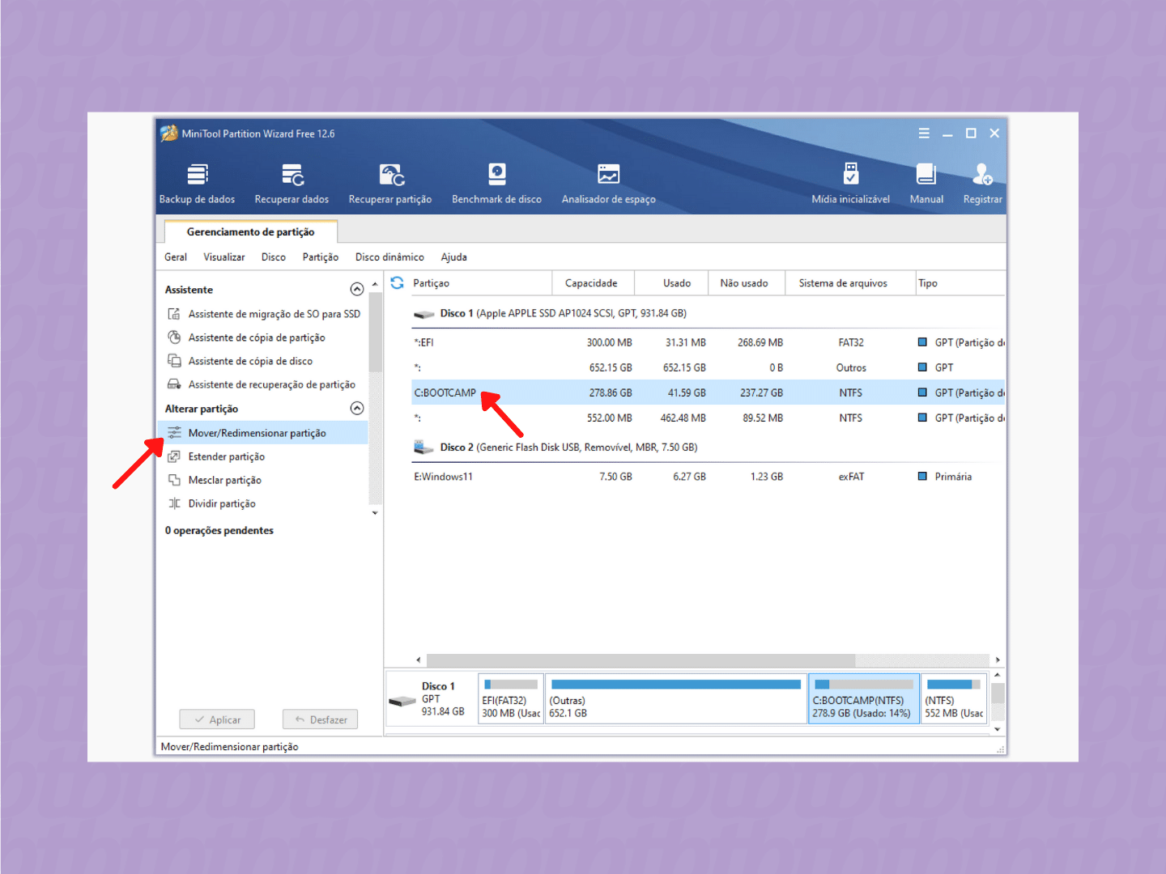
Task: Click (NTFS) 552 MB block in disk map
Action: (x=955, y=698)
